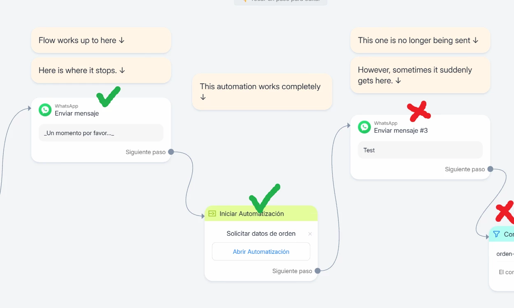Click the green checkmark above Iniciar Automatización

(264, 198)
